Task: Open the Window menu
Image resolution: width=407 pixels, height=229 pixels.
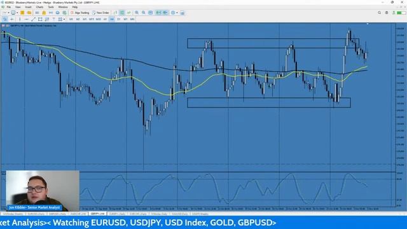Action: pyautogui.click(x=63, y=7)
